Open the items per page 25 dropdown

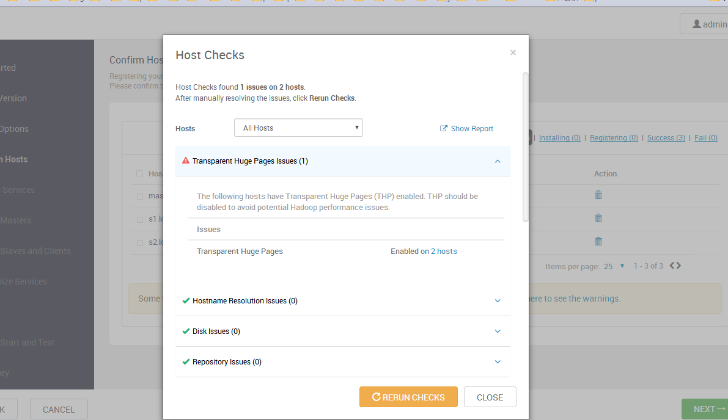(x=614, y=266)
